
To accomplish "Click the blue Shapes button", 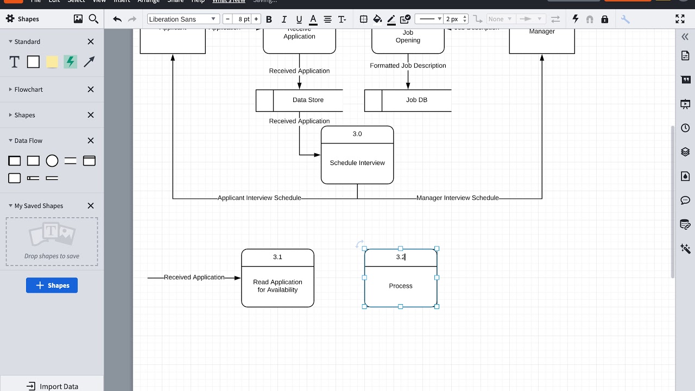I will 52,285.
